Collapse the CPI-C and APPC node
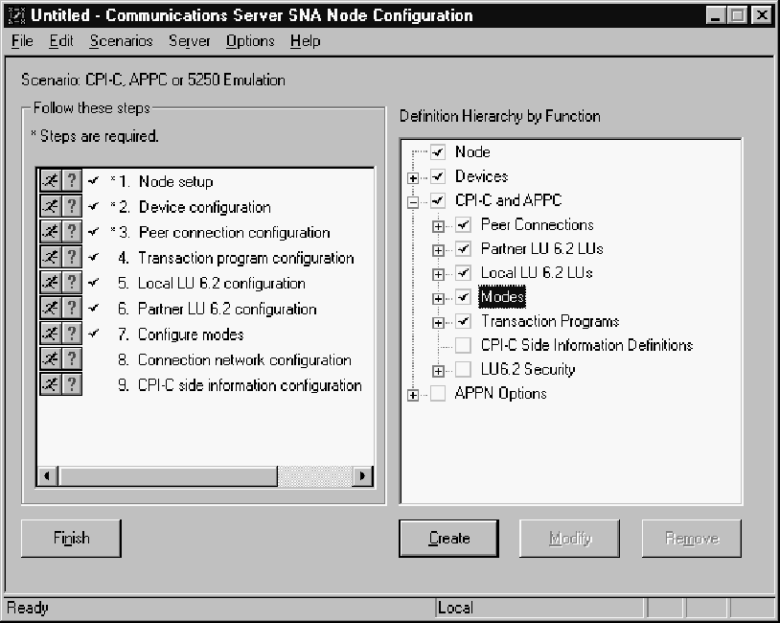Viewport: 780px width, 623px height. [x=413, y=202]
